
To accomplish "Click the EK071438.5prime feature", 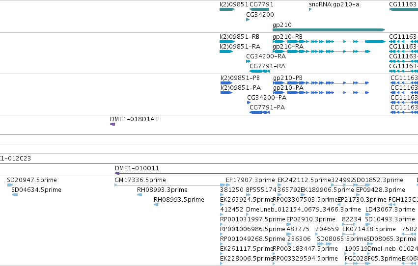I will 349,234.
